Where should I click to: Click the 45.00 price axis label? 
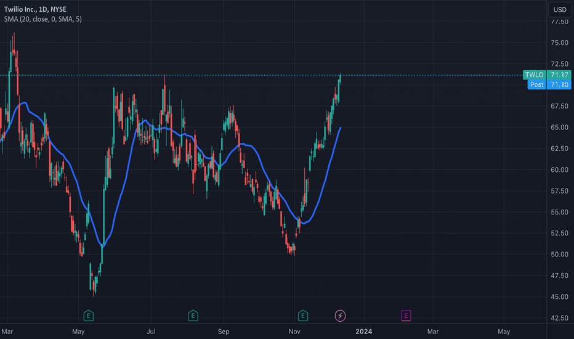coord(559,297)
